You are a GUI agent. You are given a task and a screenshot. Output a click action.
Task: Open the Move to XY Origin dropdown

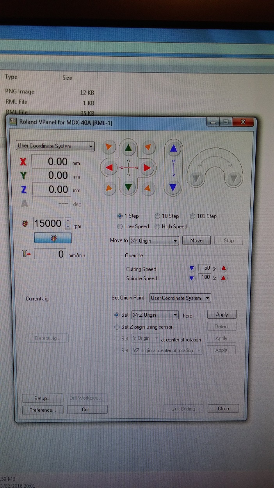pyautogui.click(x=154, y=240)
